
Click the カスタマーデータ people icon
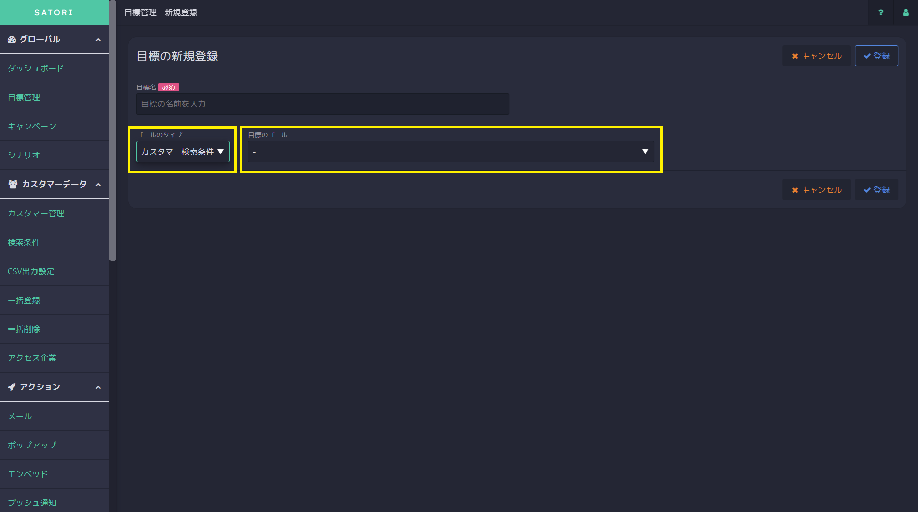tap(13, 184)
